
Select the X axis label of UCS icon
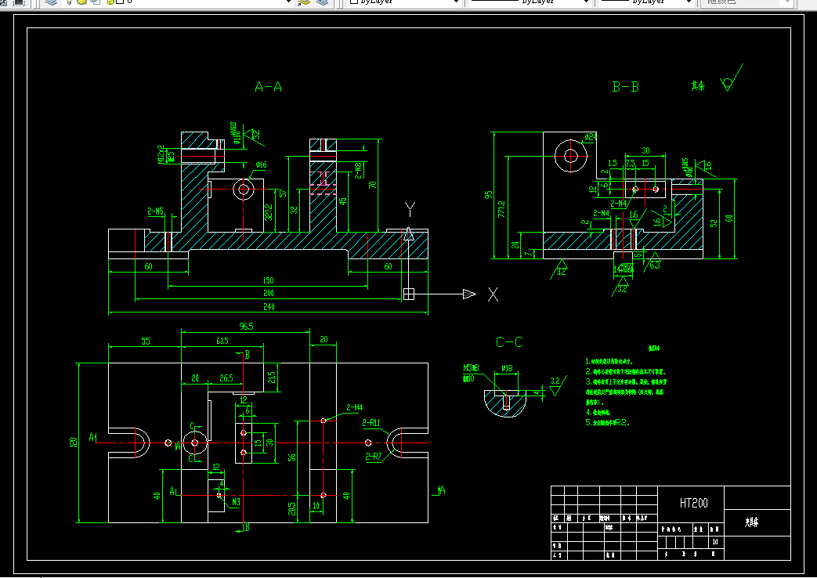[x=493, y=294]
